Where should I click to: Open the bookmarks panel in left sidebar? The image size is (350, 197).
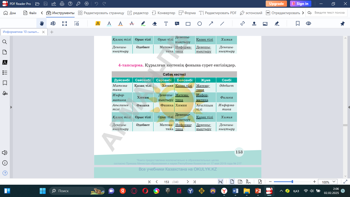click(x=5, y=83)
